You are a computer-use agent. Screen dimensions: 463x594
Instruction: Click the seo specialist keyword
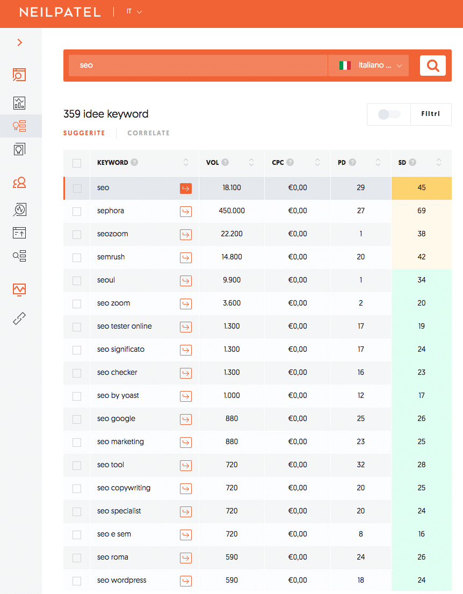[x=119, y=511]
